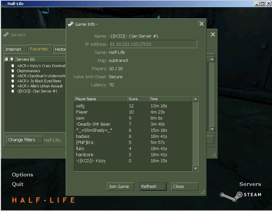Click the shield icon beside Cleptomaniacs

click(x=13, y=71)
